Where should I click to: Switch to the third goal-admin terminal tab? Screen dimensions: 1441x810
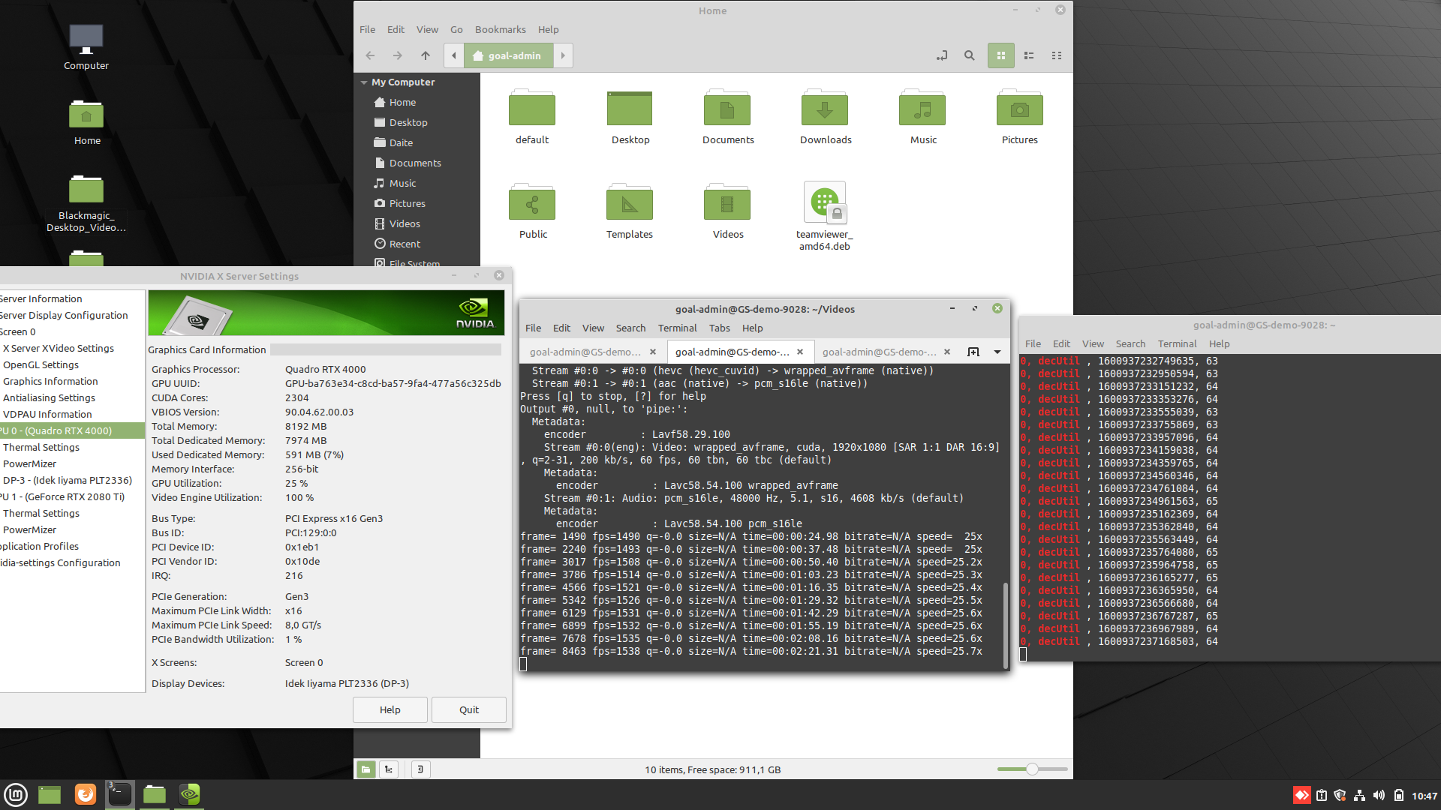(x=878, y=351)
